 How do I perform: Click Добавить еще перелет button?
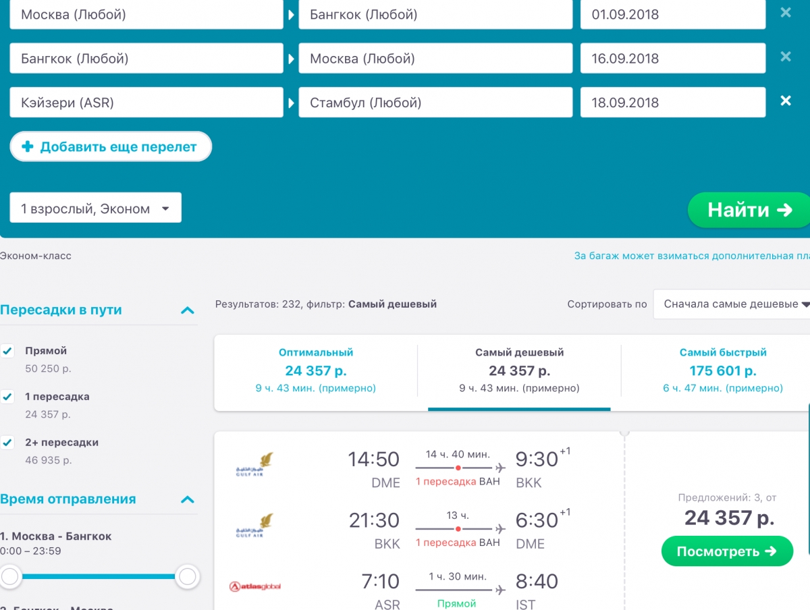point(111,147)
